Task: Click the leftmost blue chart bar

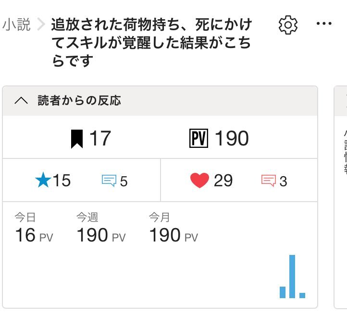Action: click(x=283, y=292)
